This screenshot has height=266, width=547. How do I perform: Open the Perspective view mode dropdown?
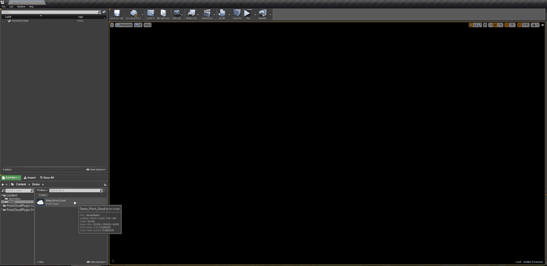pyautogui.click(x=124, y=25)
